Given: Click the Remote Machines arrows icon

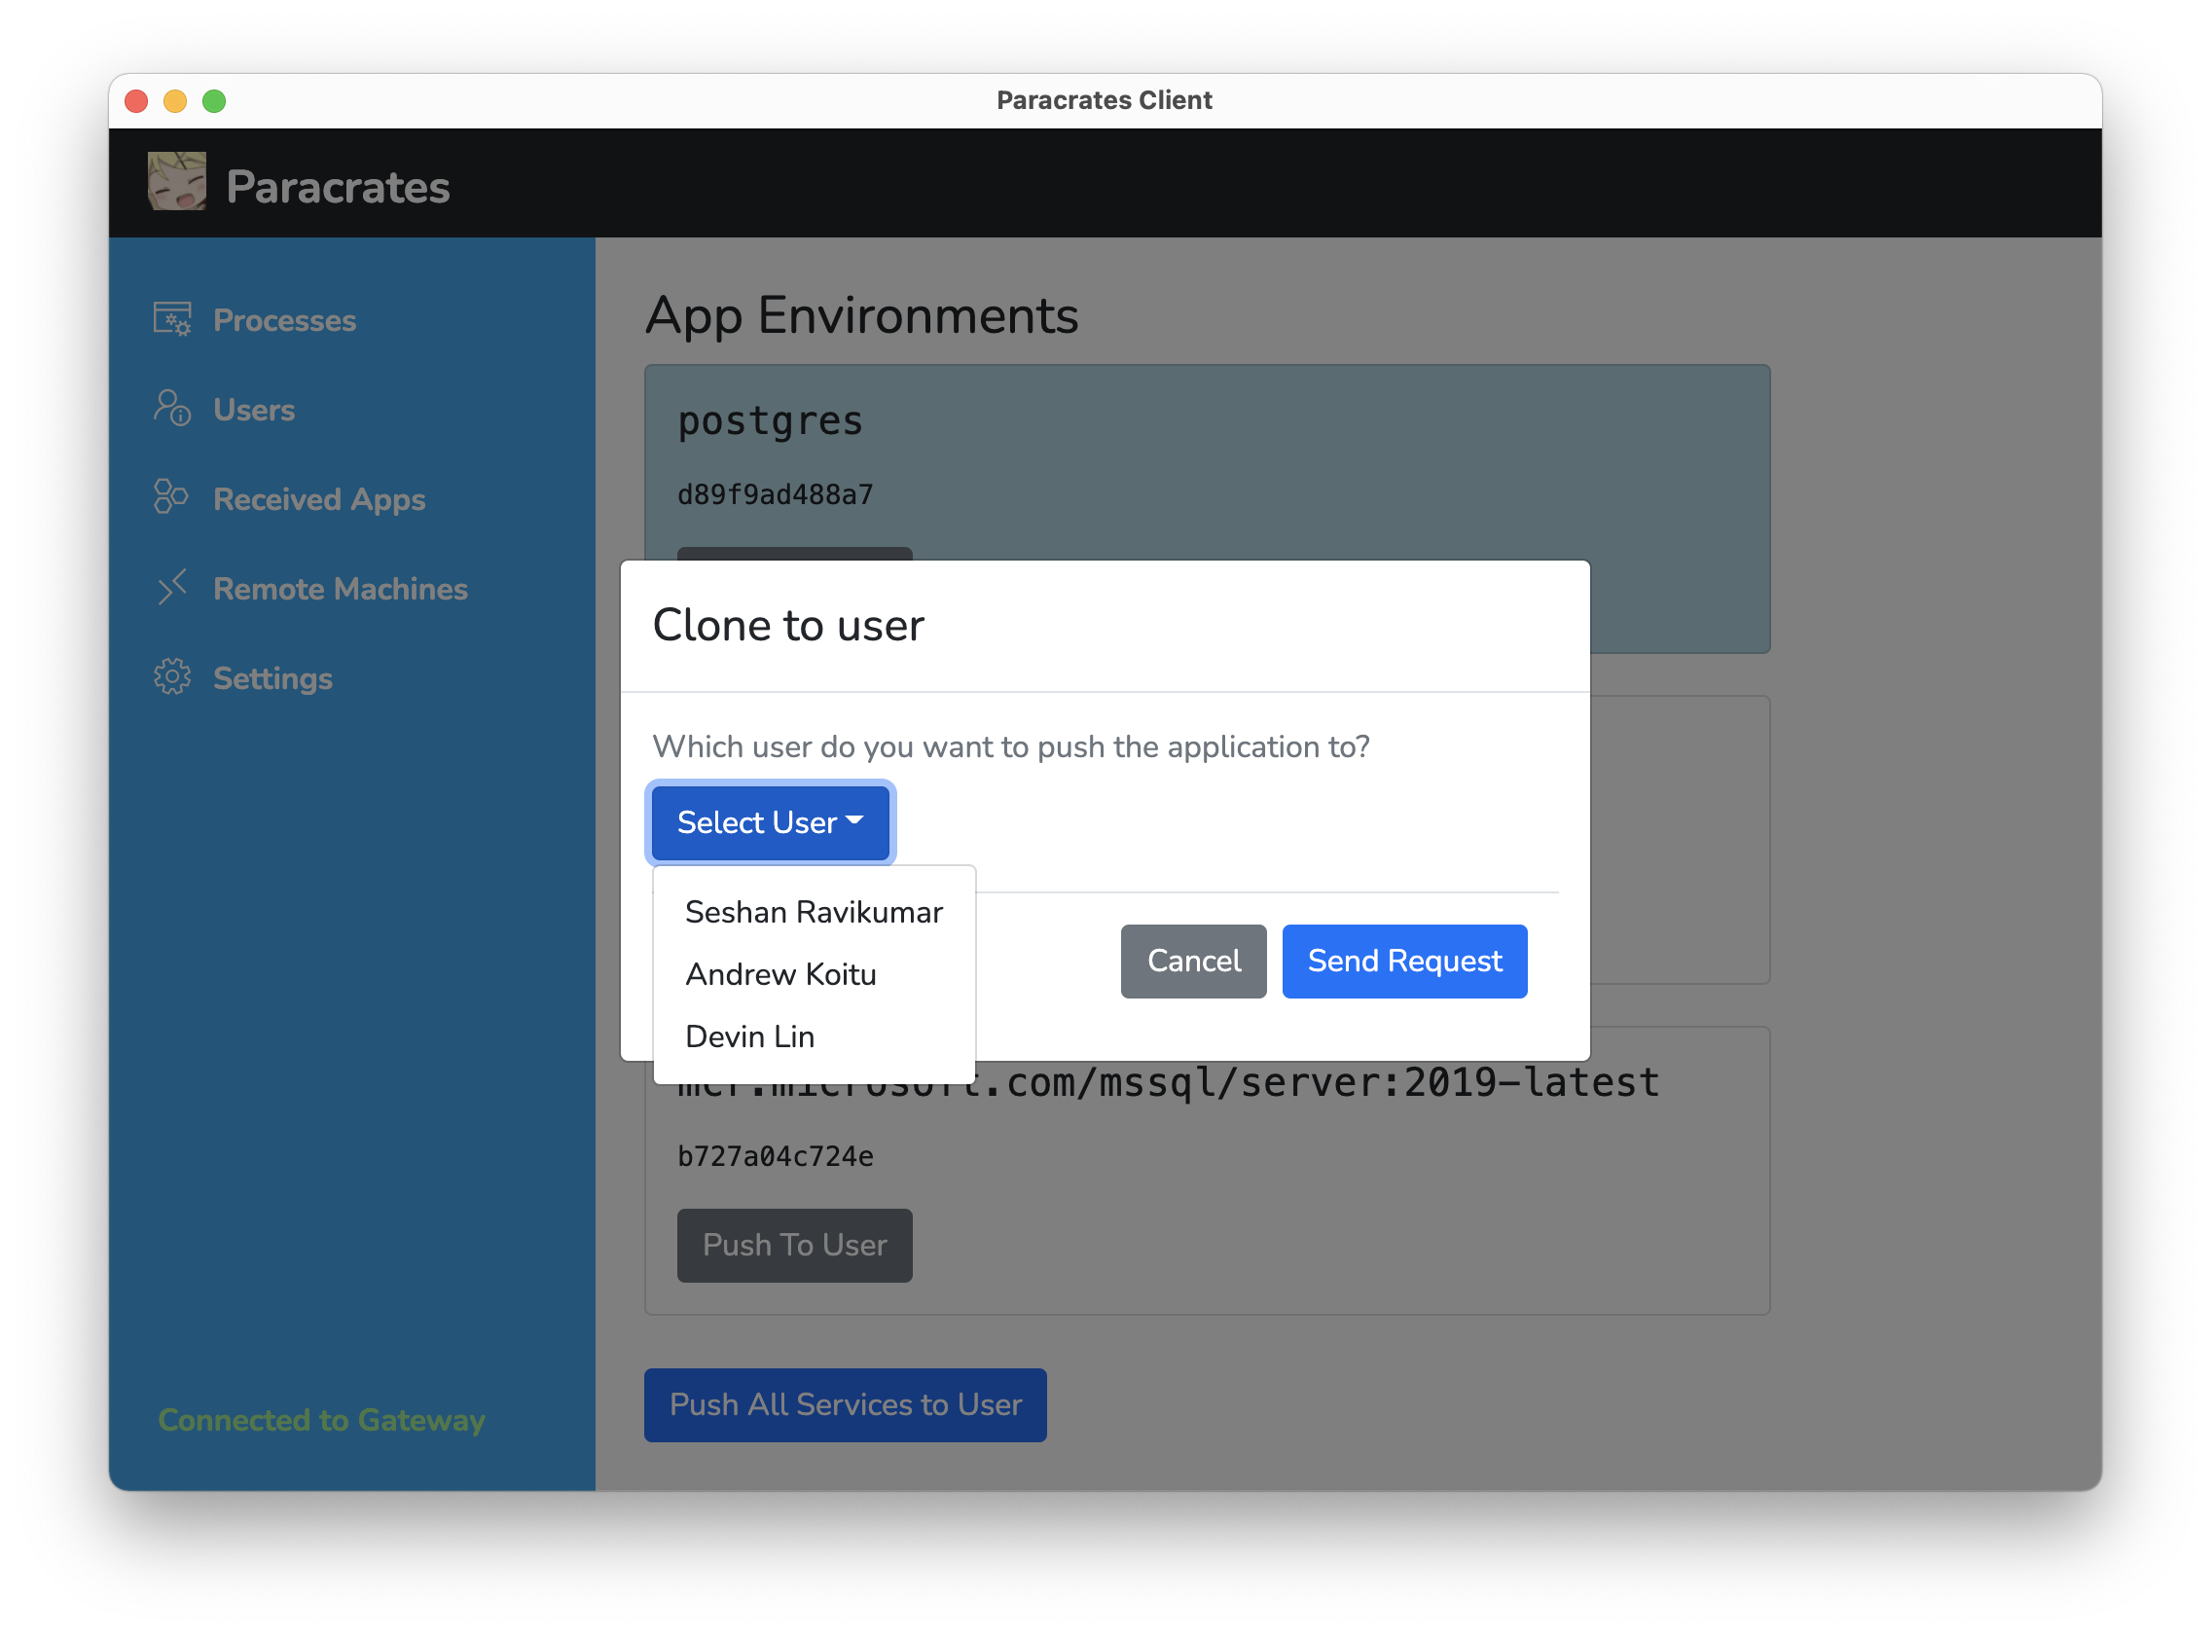Looking at the screenshot, I should click(x=172, y=588).
